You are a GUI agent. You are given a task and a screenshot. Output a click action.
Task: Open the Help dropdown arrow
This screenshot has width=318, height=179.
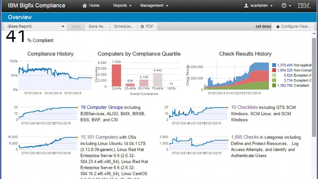290,5
